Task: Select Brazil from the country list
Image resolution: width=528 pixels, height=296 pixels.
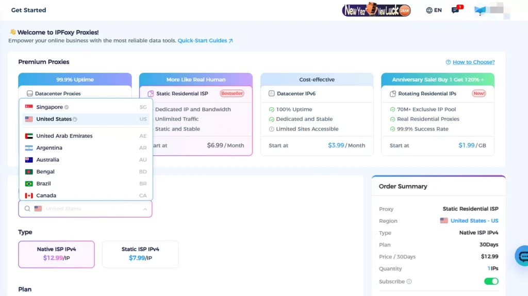Action: [x=43, y=184]
